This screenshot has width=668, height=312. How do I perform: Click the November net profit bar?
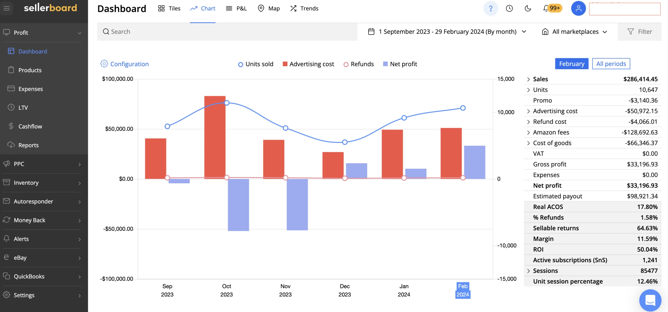pyautogui.click(x=297, y=204)
